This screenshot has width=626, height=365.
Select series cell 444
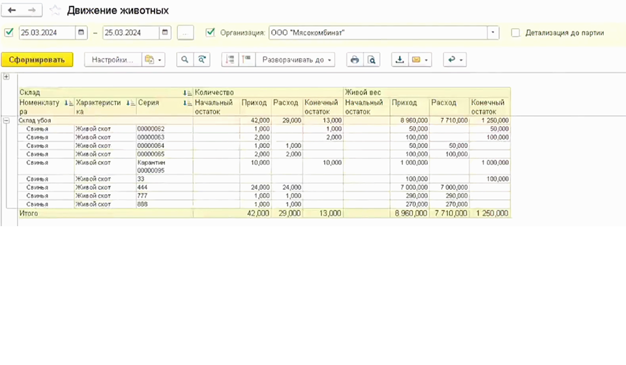coord(164,187)
